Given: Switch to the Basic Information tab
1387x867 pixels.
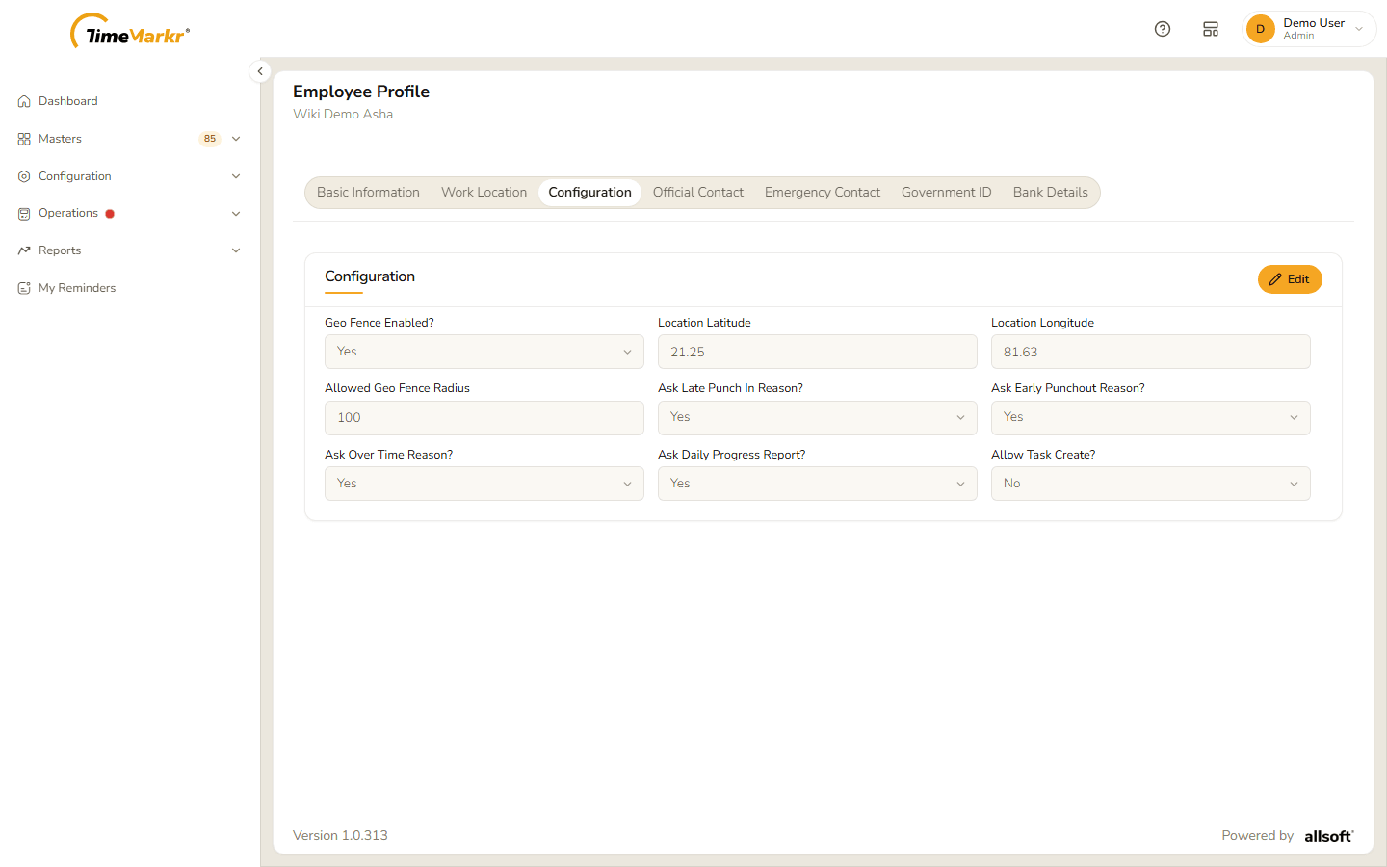Looking at the screenshot, I should [368, 193].
